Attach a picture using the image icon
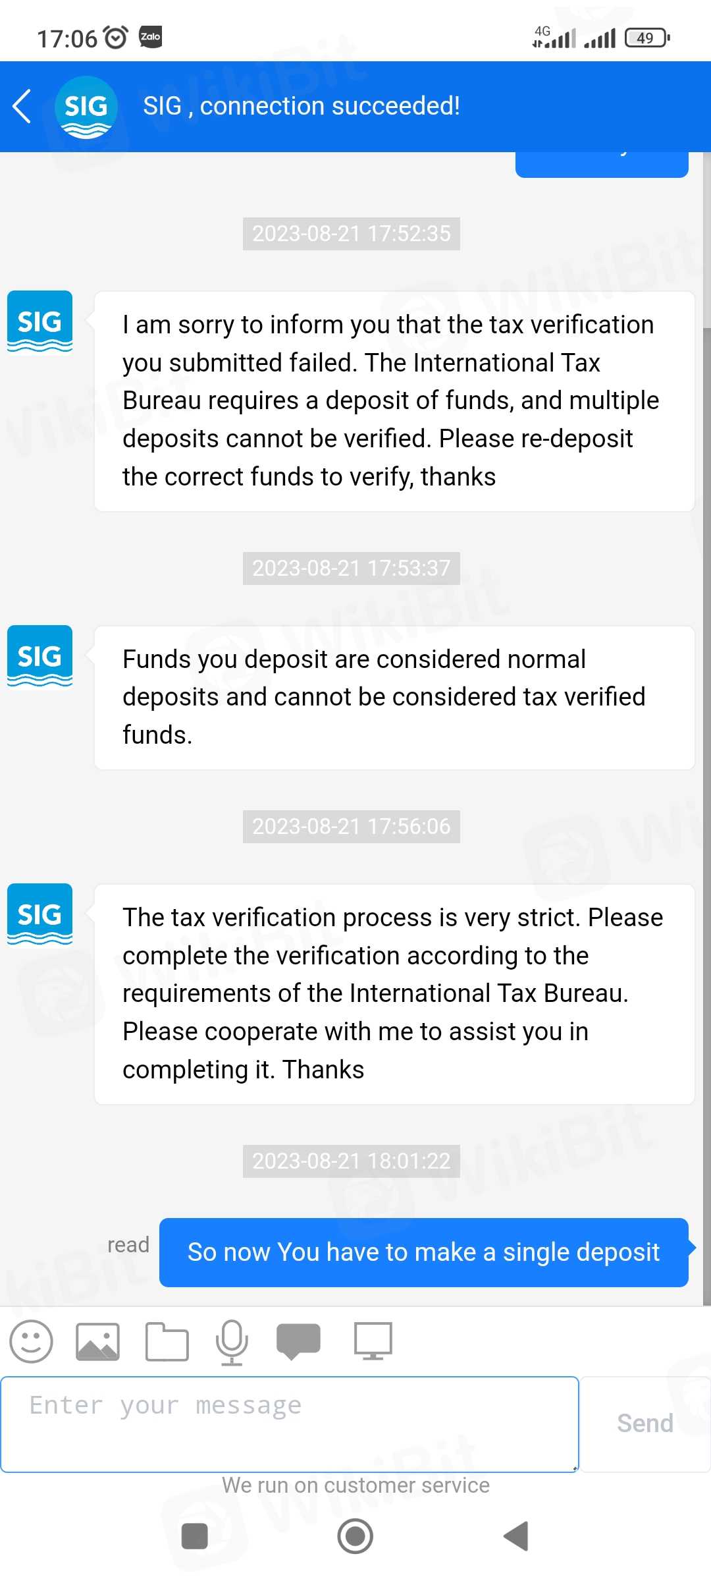 point(98,1341)
